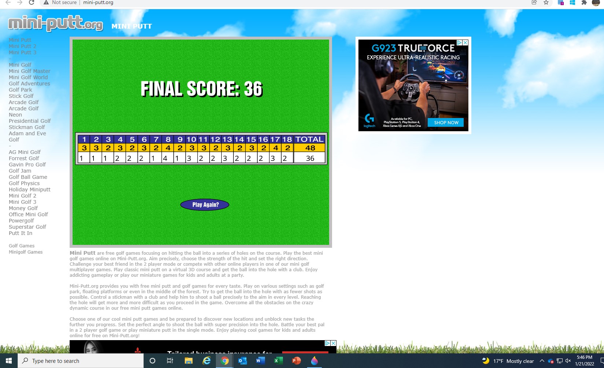Open network status tray icon
This screenshot has width=604, height=368.
[560, 361]
